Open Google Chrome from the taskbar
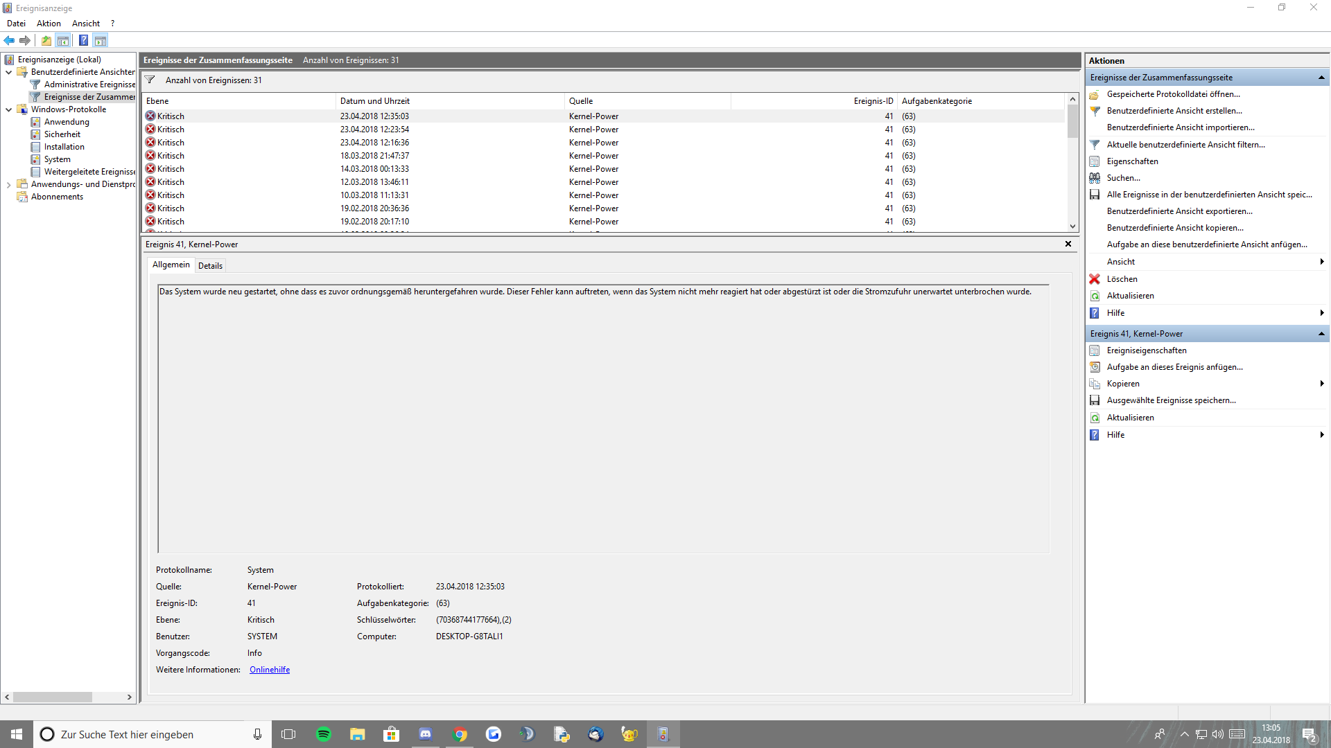 click(x=460, y=734)
